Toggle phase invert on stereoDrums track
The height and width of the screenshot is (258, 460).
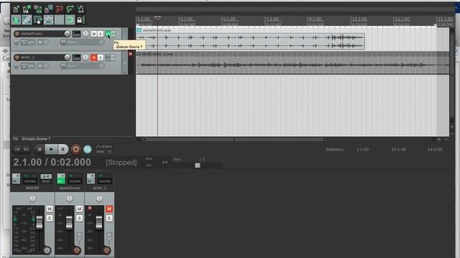pyautogui.click(x=17, y=42)
